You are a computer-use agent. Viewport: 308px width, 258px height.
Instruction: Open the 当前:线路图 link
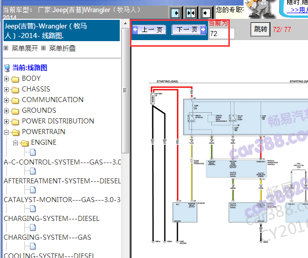[29, 68]
